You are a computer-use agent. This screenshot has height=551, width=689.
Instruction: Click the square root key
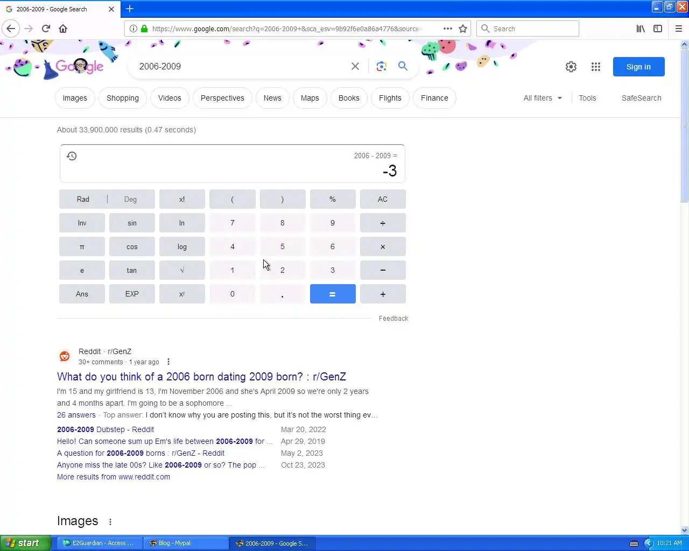pyautogui.click(x=182, y=270)
